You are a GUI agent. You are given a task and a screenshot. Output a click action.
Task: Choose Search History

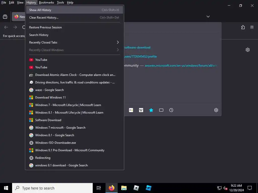[x=74, y=35]
